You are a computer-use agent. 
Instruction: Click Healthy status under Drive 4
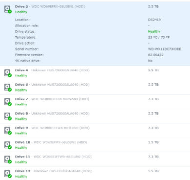click(x=21, y=76)
